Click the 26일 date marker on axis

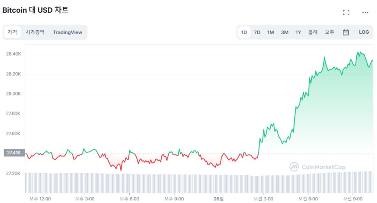[218, 199]
